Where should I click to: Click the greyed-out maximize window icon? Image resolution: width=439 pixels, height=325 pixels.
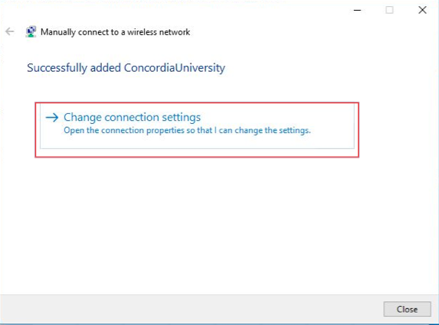(x=389, y=10)
